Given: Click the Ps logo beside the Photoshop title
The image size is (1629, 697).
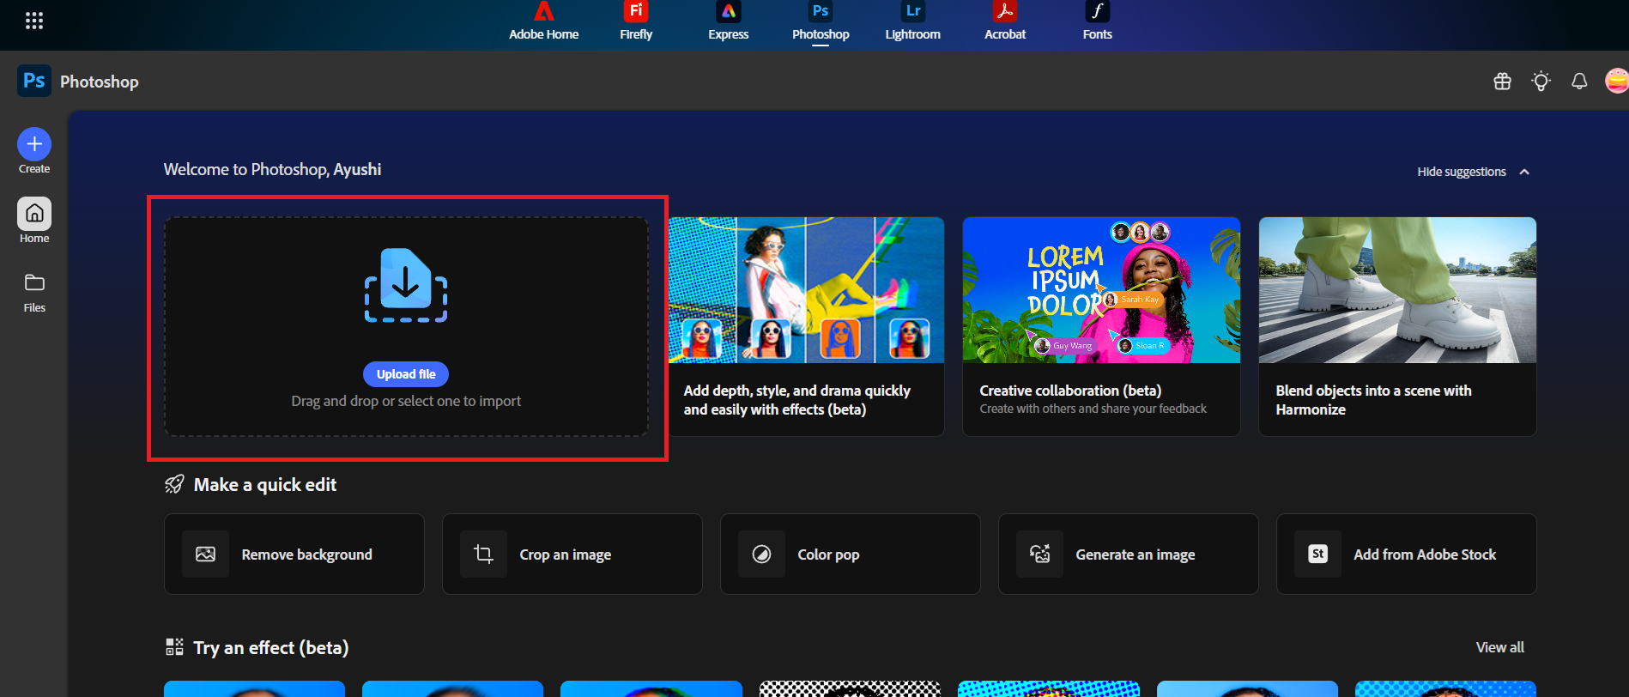Looking at the screenshot, I should (x=34, y=81).
